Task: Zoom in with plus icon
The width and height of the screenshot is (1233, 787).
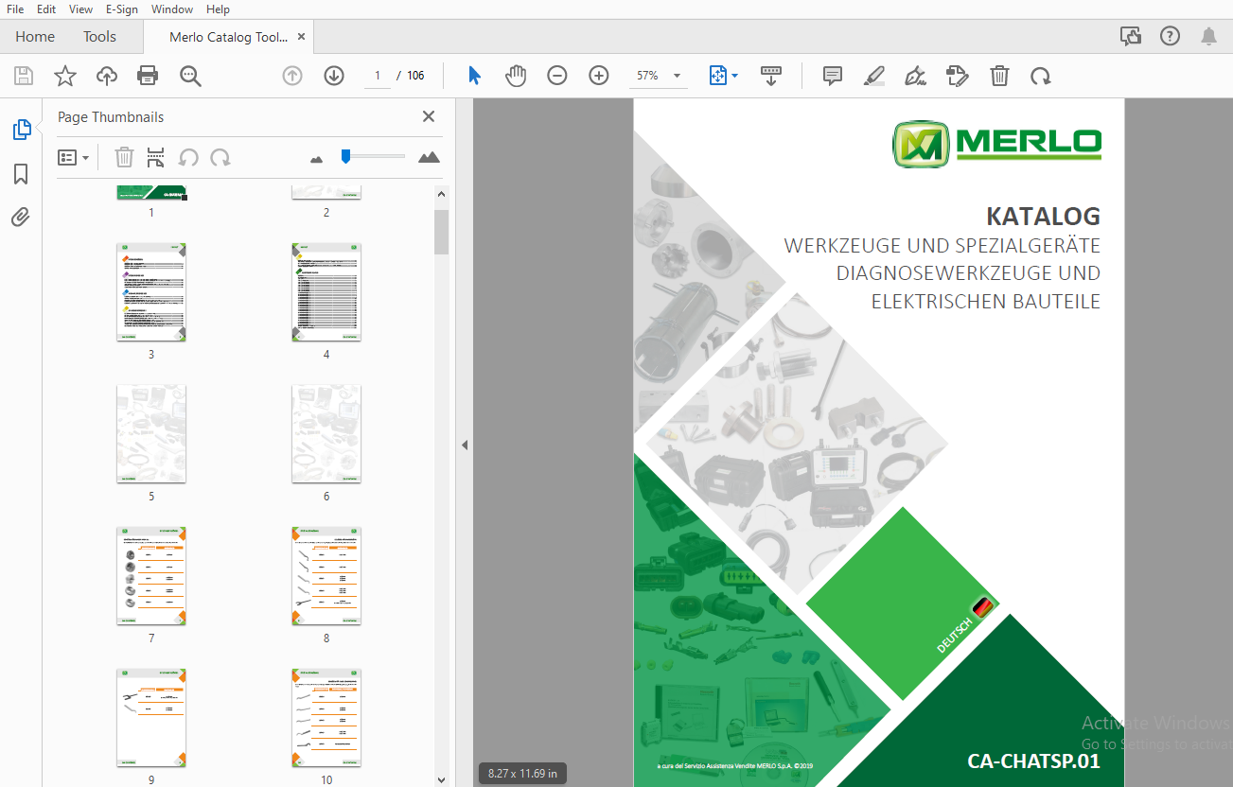Action: pos(599,76)
